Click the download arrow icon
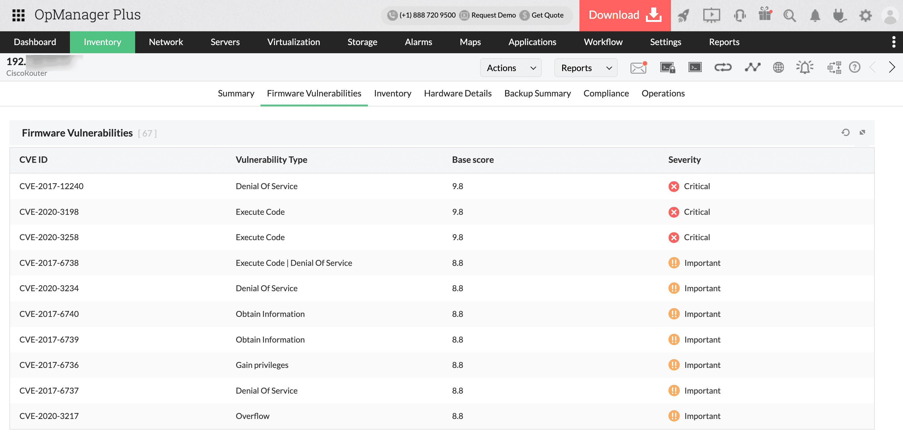 point(654,15)
